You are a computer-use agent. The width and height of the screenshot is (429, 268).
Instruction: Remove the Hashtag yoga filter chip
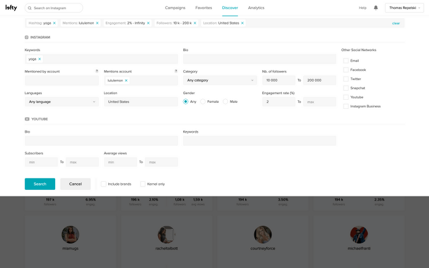tap(54, 23)
